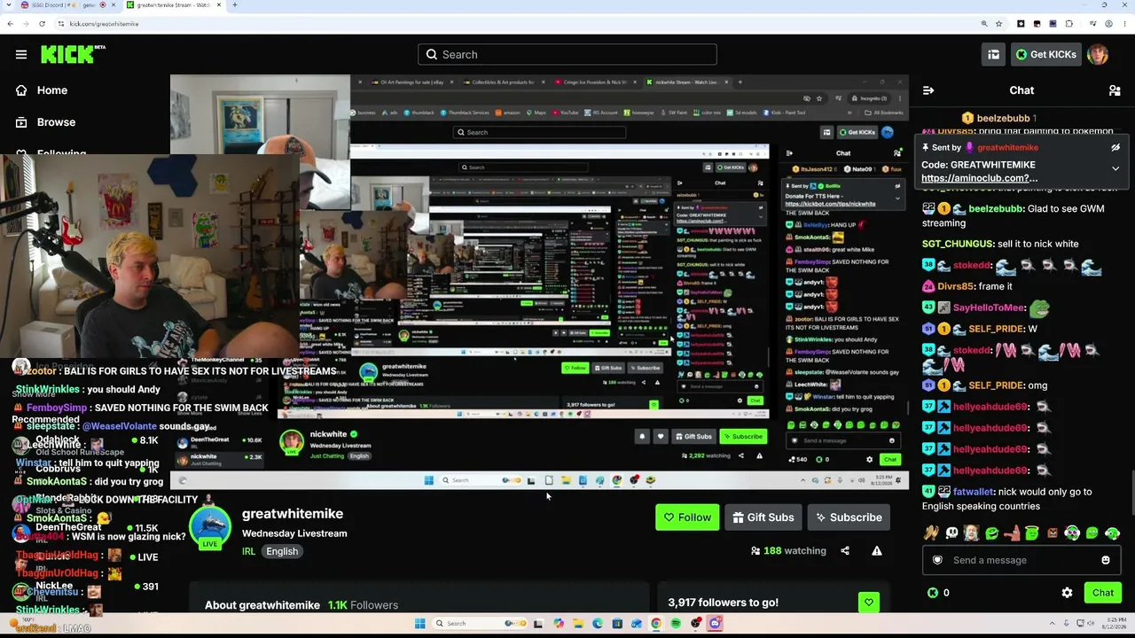The height and width of the screenshot is (638, 1135).
Task: Click SayHelloToMee username in chat
Action: [988, 307]
